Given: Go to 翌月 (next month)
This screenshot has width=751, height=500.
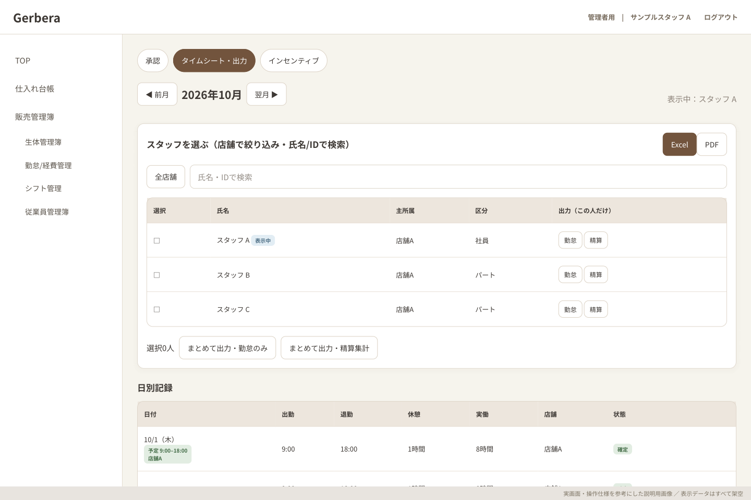Looking at the screenshot, I should click(267, 94).
